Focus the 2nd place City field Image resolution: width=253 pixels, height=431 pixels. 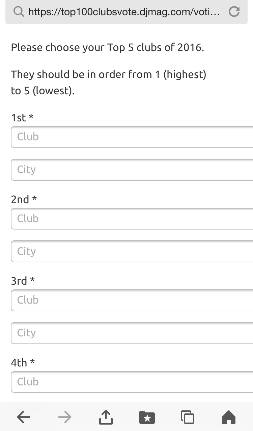[132, 252]
